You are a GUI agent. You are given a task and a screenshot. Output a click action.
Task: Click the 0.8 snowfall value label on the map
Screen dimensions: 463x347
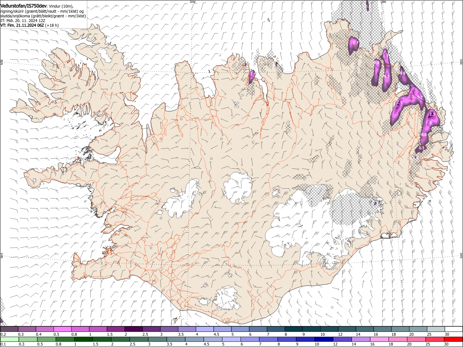(x=377, y=63)
